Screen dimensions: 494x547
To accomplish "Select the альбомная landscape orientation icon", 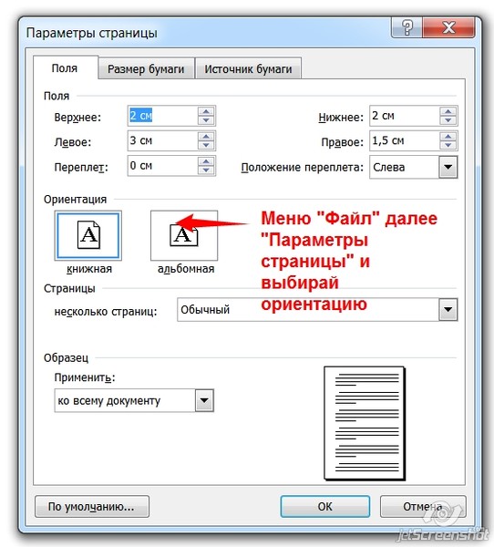I will pyautogui.click(x=184, y=235).
